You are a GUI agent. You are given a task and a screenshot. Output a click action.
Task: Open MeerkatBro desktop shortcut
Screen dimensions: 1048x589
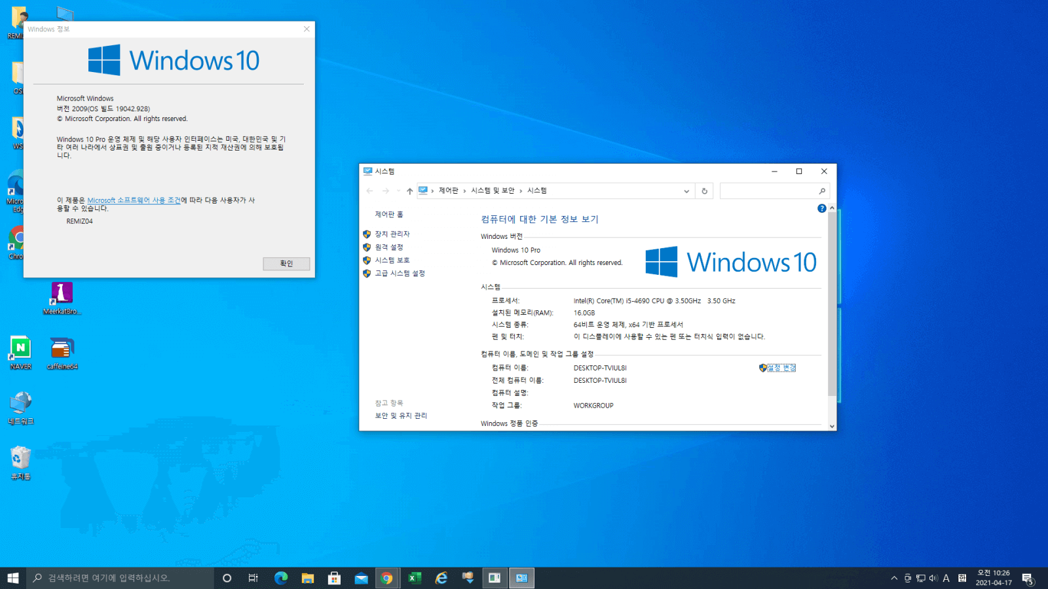pyautogui.click(x=62, y=298)
